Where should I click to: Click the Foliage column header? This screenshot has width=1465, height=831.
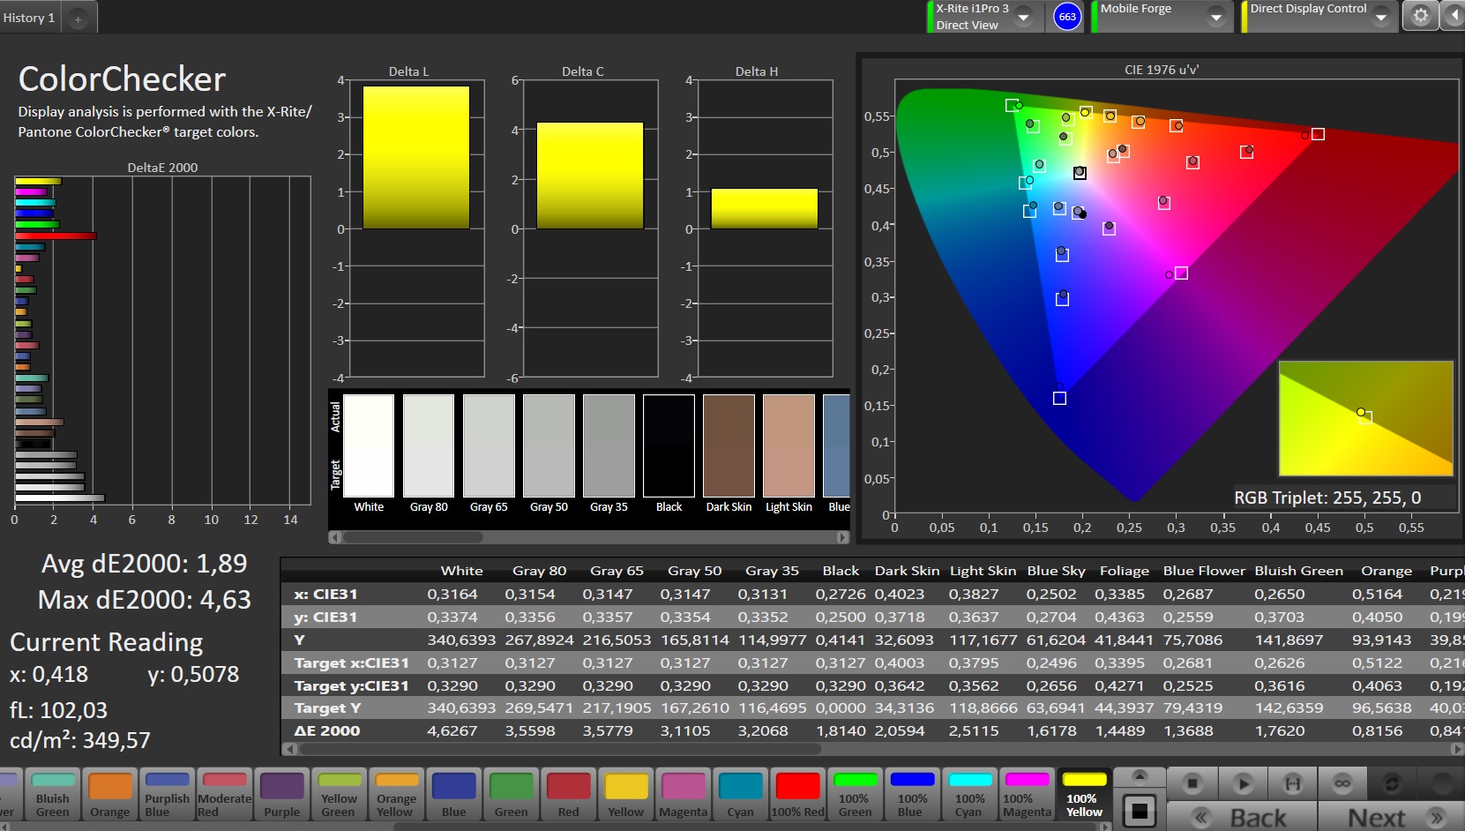(1124, 571)
